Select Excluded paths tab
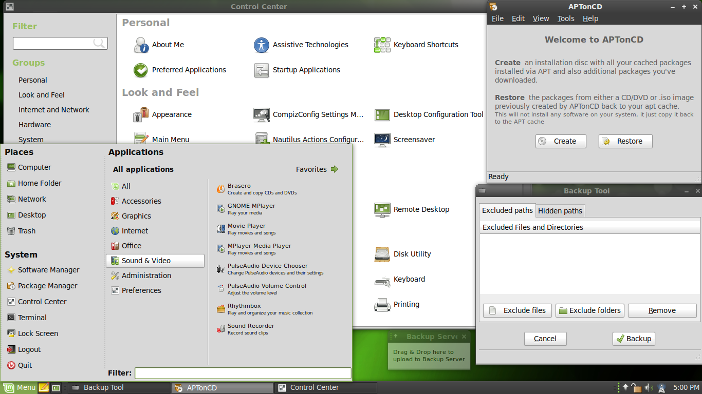Viewport: 702px width, 394px height. point(507,210)
